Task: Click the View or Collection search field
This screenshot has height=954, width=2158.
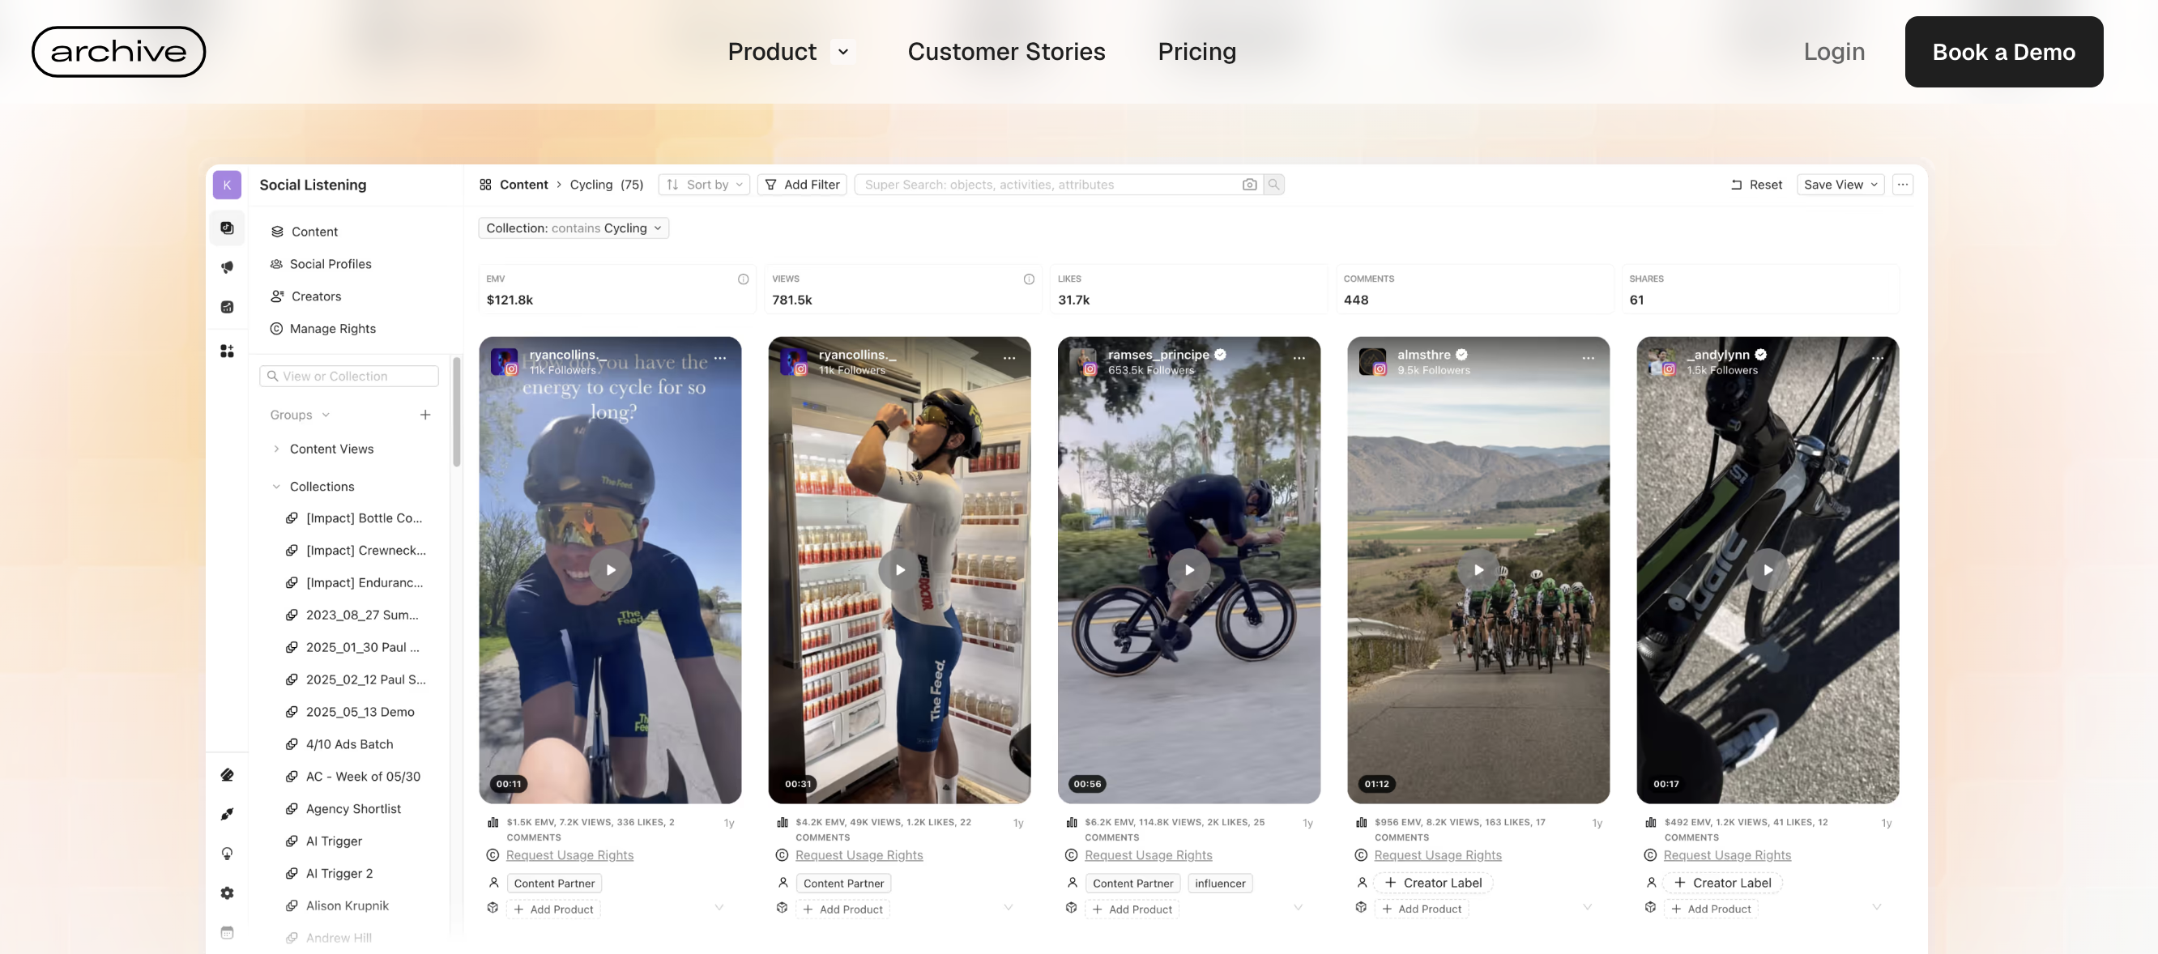Action: click(349, 376)
